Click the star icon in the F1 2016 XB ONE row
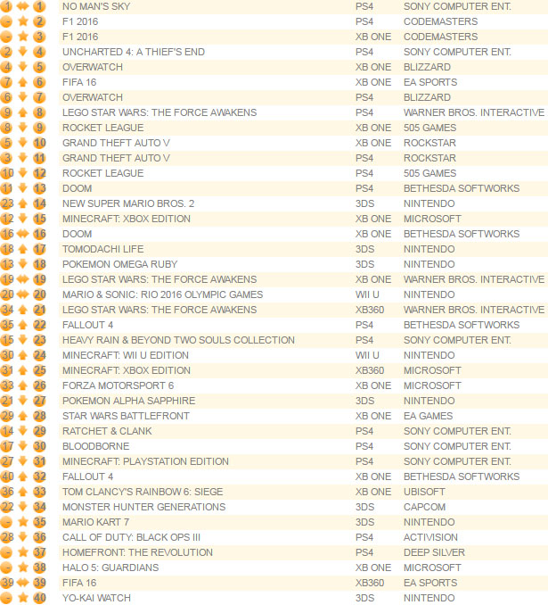The height and width of the screenshot is (605, 548). coord(23,37)
